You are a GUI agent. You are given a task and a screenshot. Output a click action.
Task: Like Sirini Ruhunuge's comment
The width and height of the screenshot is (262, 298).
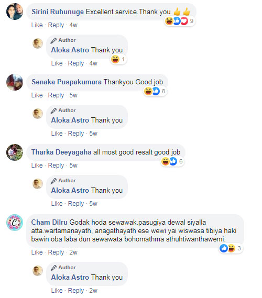tap(37, 25)
